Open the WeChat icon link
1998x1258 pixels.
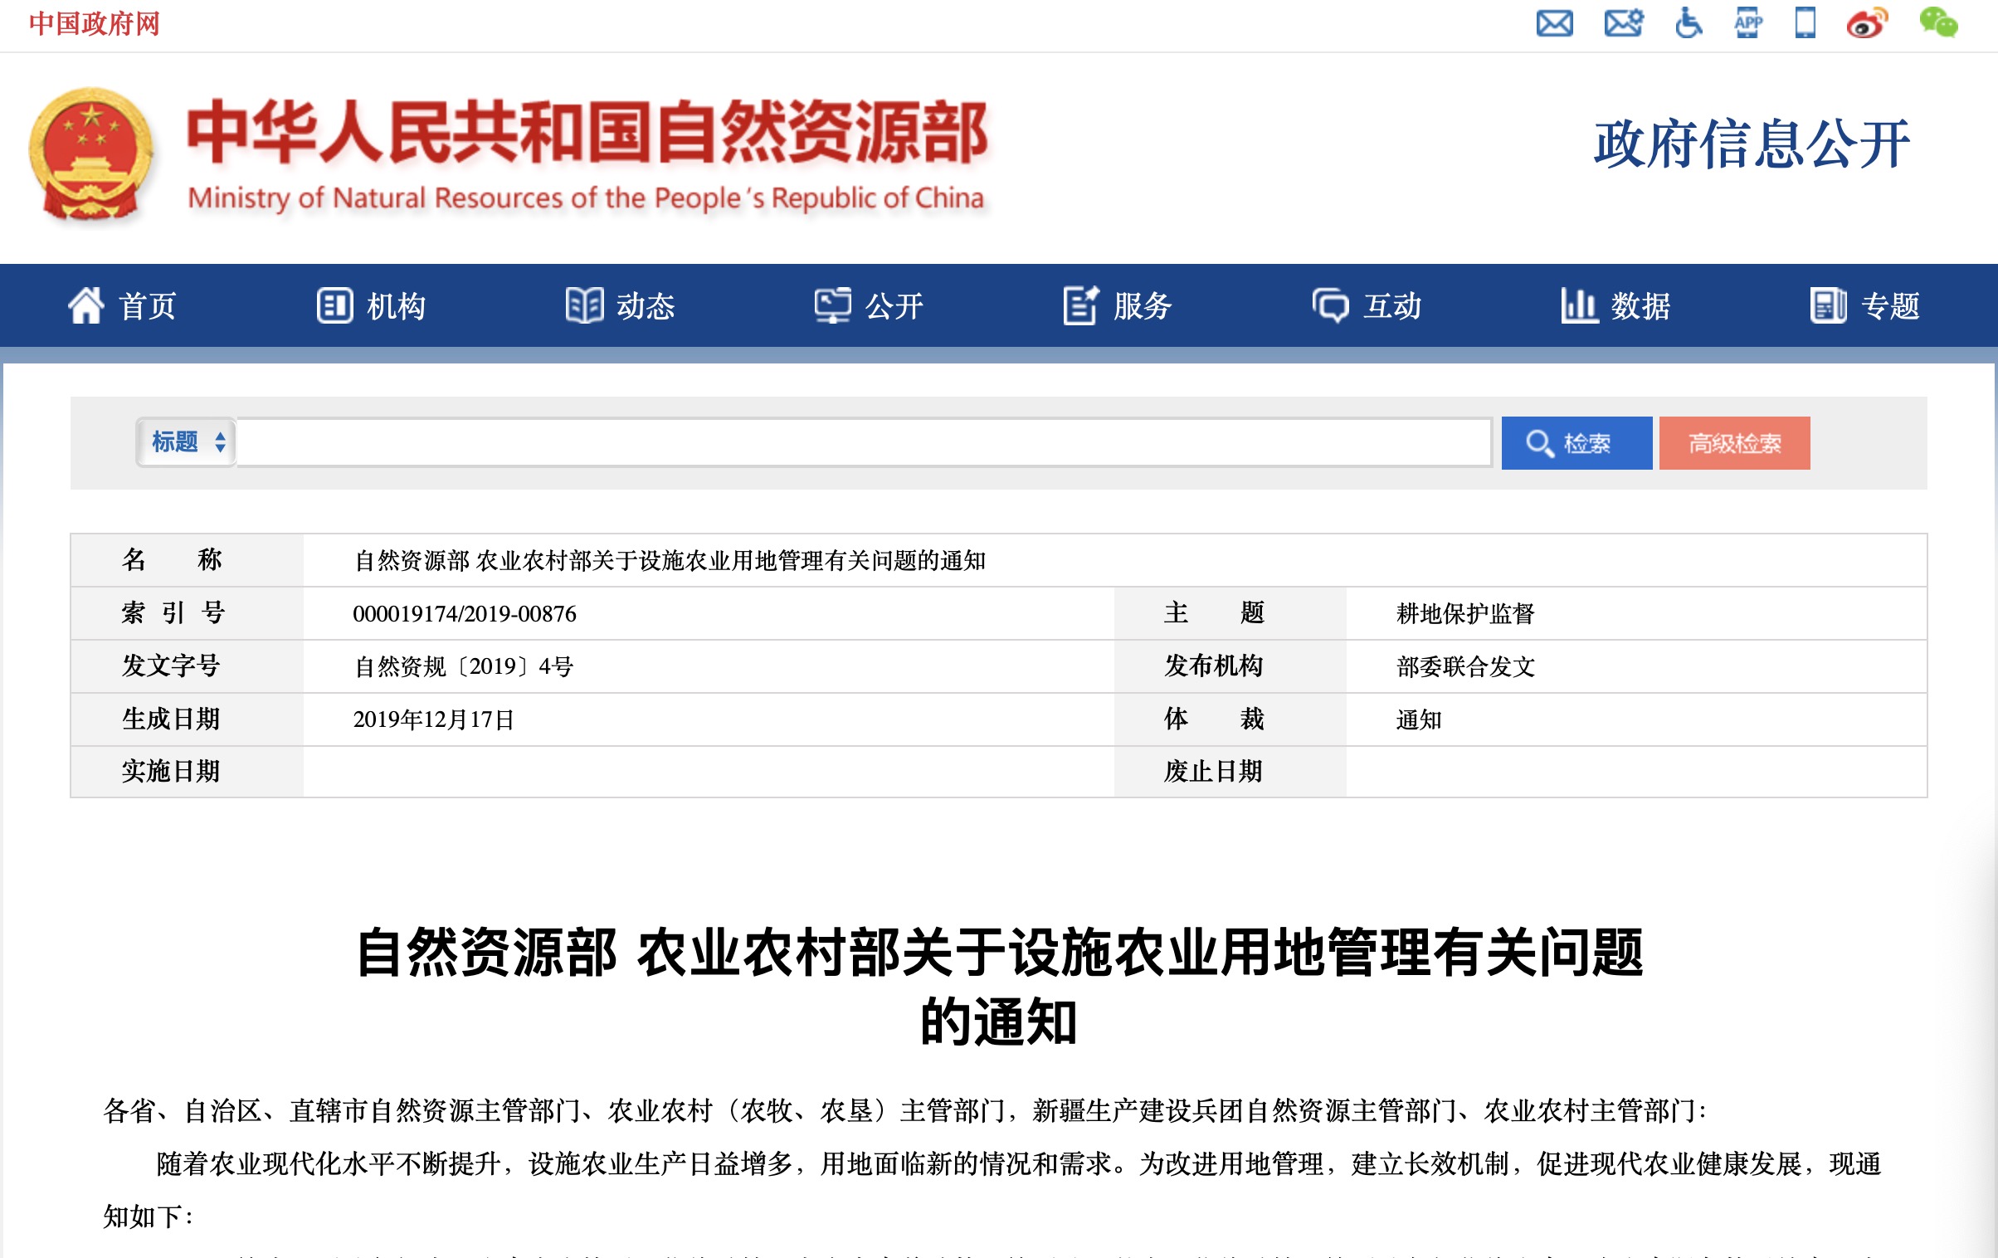1937,23
